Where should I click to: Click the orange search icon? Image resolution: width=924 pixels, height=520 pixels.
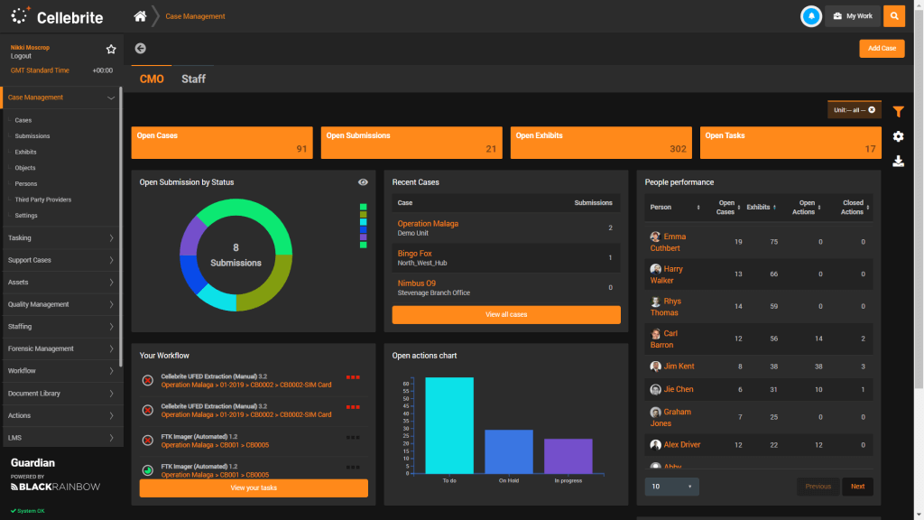(893, 16)
